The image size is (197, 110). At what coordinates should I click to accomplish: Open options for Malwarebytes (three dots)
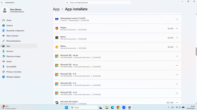coord(177,19)
